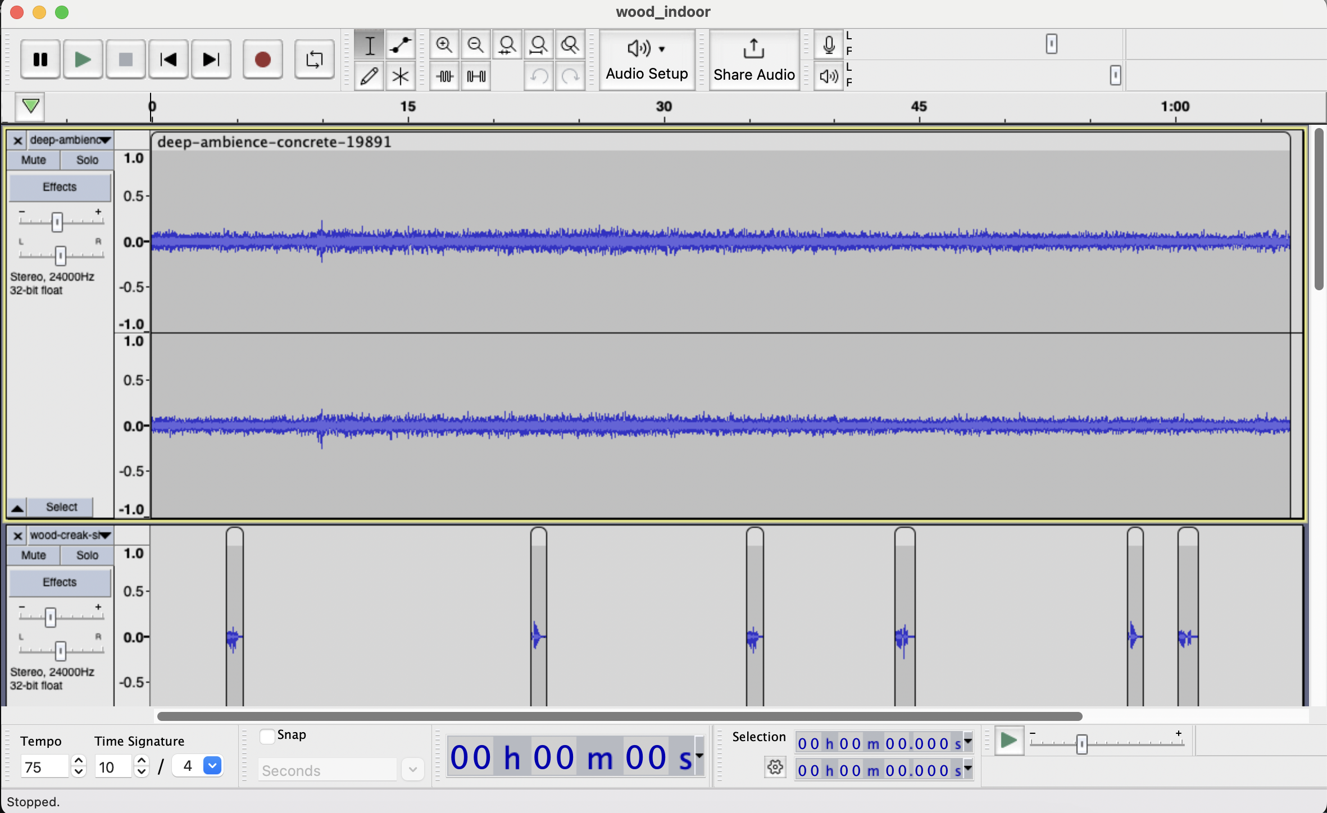Toggle the Loop playback button
Screen dimensions: 1327x813
tap(314, 60)
